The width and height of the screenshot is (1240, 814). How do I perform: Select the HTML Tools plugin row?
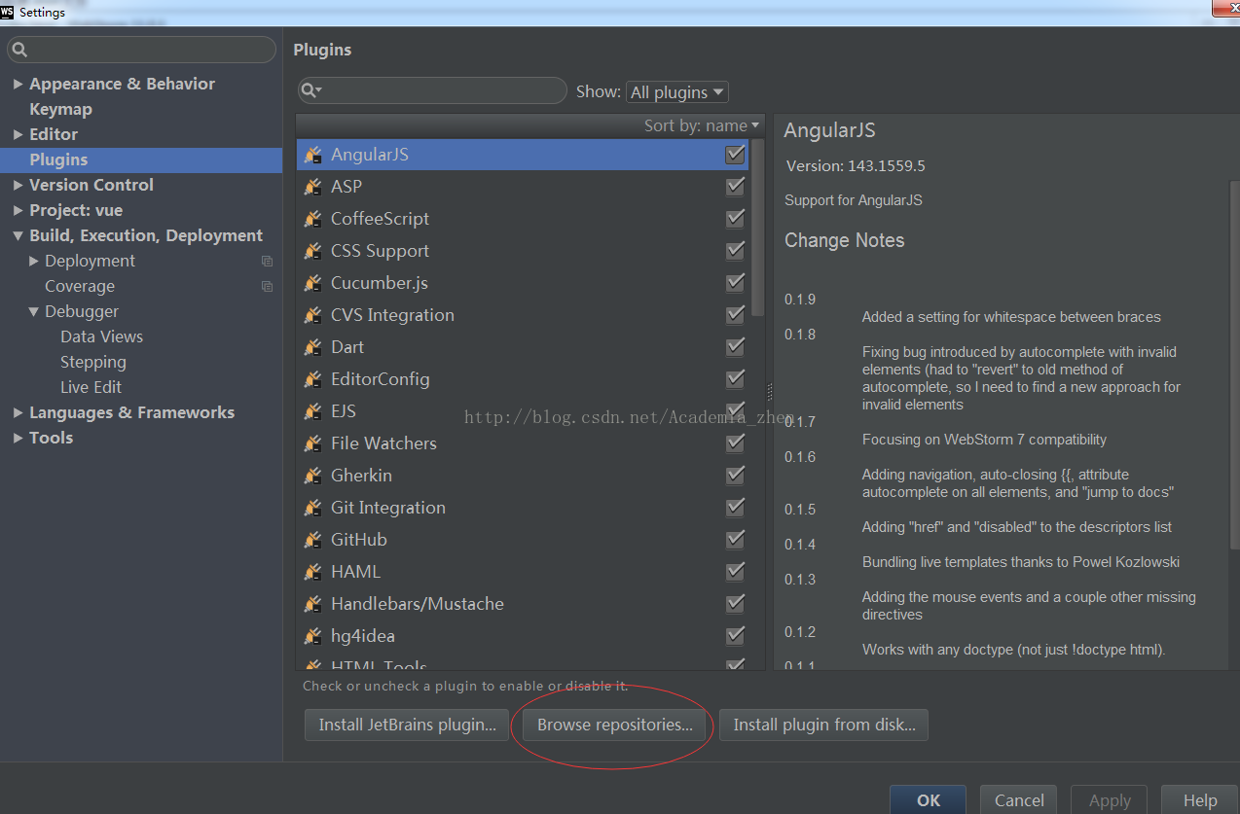point(523,665)
